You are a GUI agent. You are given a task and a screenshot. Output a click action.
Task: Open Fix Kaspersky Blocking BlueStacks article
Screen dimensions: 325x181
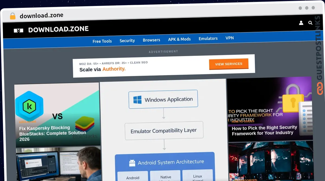pyautogui.click(x=53, y=133)
